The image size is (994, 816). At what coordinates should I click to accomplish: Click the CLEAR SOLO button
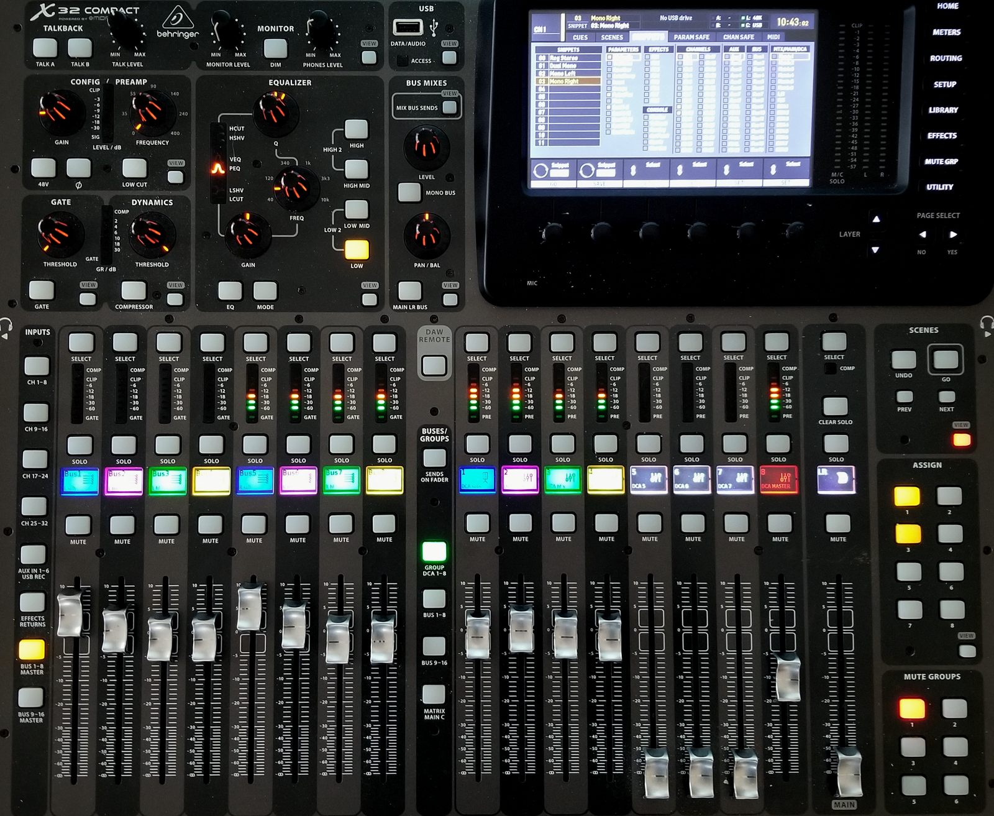click(x=836, y=406)
